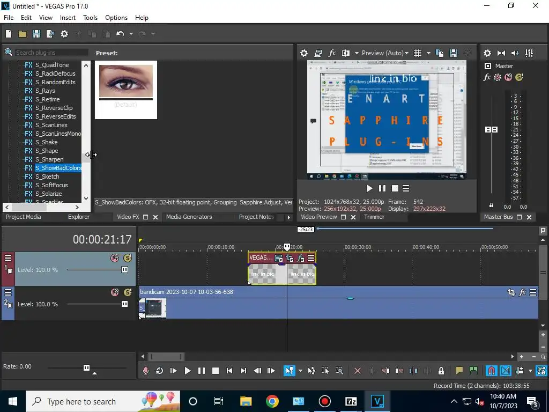The image size is (549, 412).
Task: Open the overlays dropdown arrow
Action: tap(428, 53)
